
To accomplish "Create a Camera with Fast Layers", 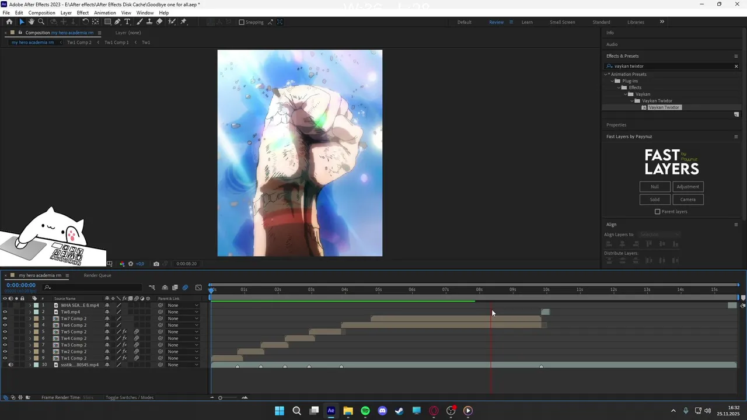I will click(x=688, y=199).
